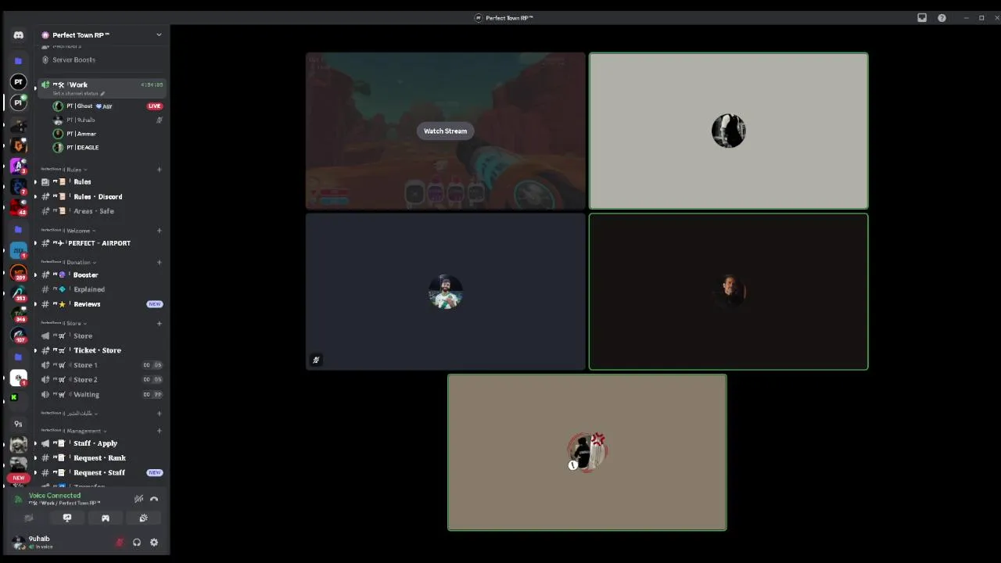The height and width of the screenshot is (563, 1001).
Task: Expand threads arrow of Ticket · Store
Action: point(35,350)
